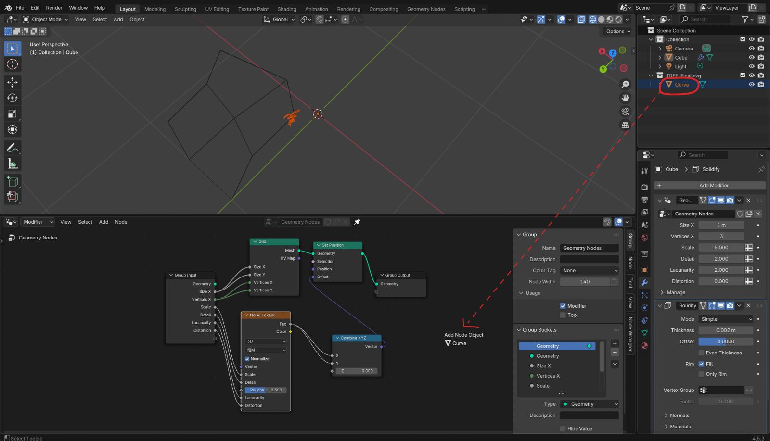Screen dimensions: 770x441
Task: Click the viewport Options button
Action: point(618,31)
